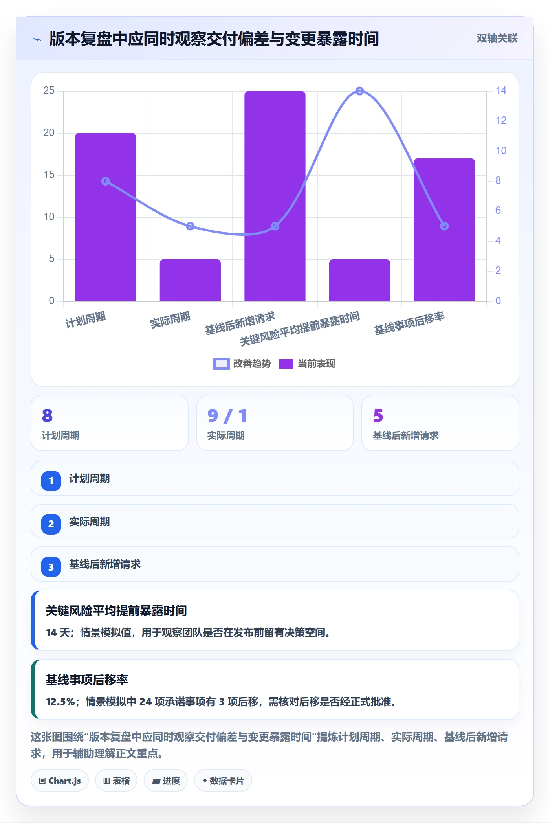Select the stat card showing 8 计划周期

pos(110,423)
